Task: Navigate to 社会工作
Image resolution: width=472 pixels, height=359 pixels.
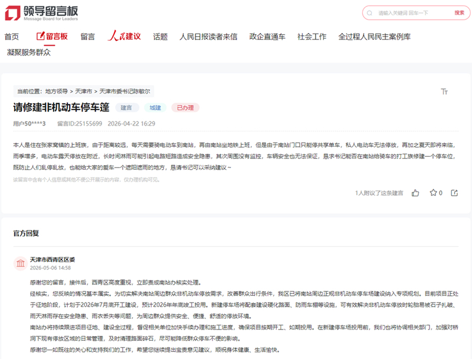Action: (x=312, y=37)
